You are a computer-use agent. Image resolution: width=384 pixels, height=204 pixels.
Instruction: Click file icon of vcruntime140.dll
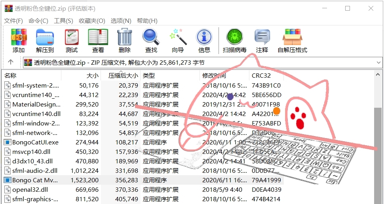8,114
